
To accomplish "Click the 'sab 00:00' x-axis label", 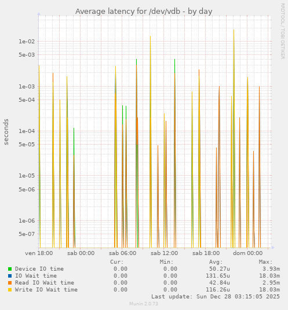I will pyautogui.click(x=81, y=253).
